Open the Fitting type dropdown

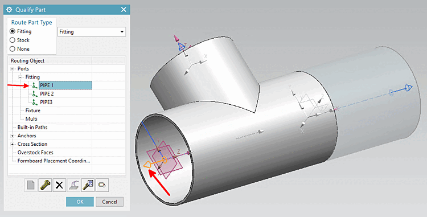point(92,32)
